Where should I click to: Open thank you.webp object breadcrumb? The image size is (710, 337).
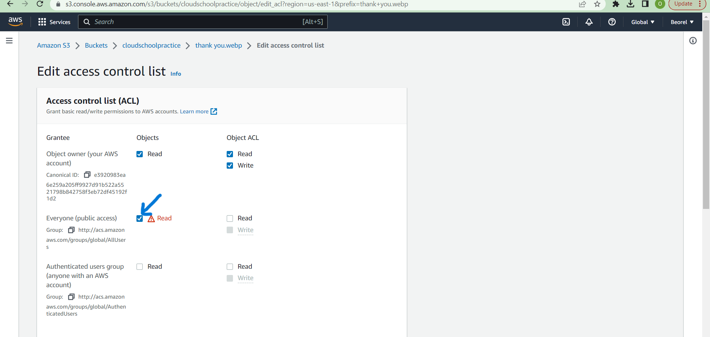click(219, 45)
